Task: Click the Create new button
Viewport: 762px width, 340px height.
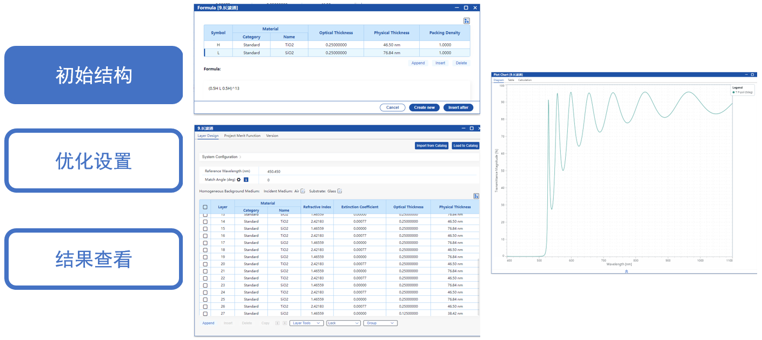Action: (x=424, y=107)
